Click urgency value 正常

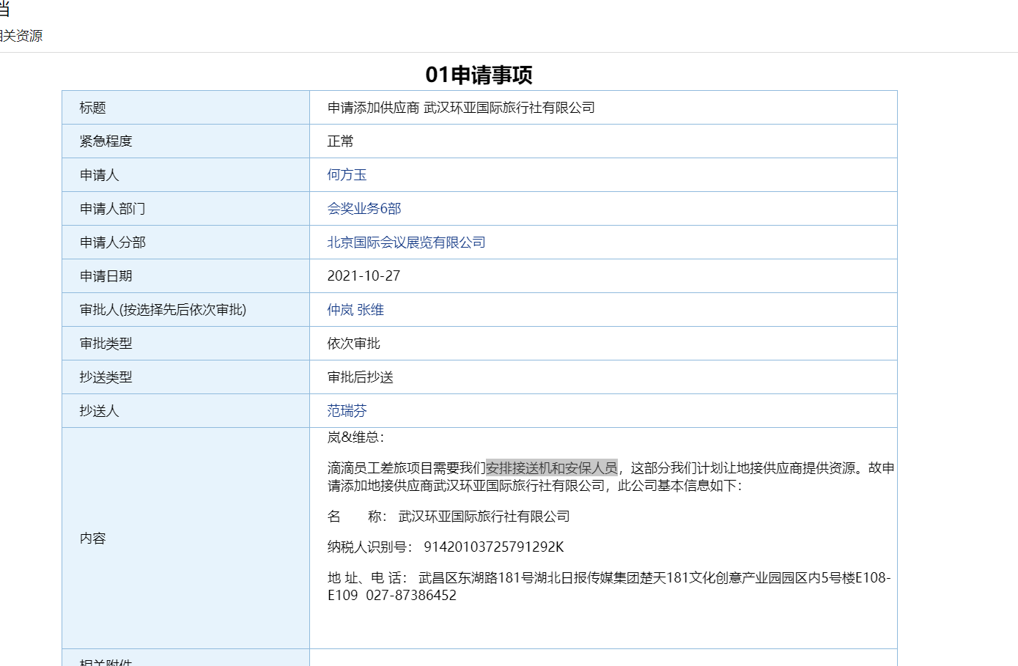click(340, 141)
